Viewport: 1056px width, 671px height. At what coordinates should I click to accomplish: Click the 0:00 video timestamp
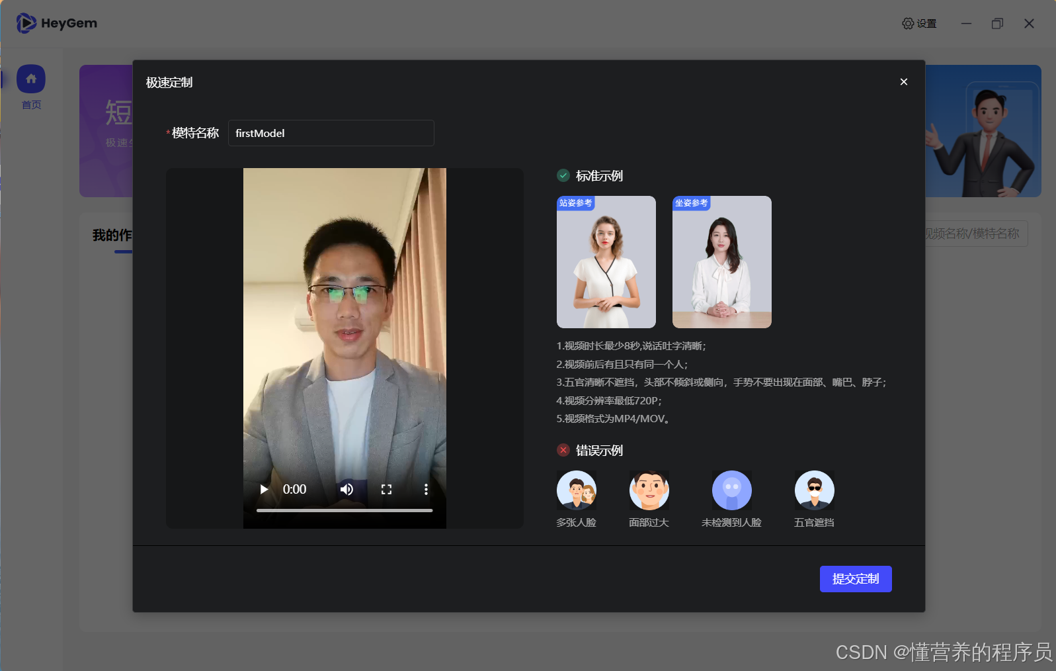point(294,490)
